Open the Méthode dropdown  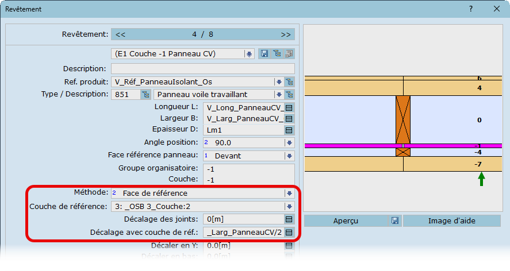pos(289,193)
